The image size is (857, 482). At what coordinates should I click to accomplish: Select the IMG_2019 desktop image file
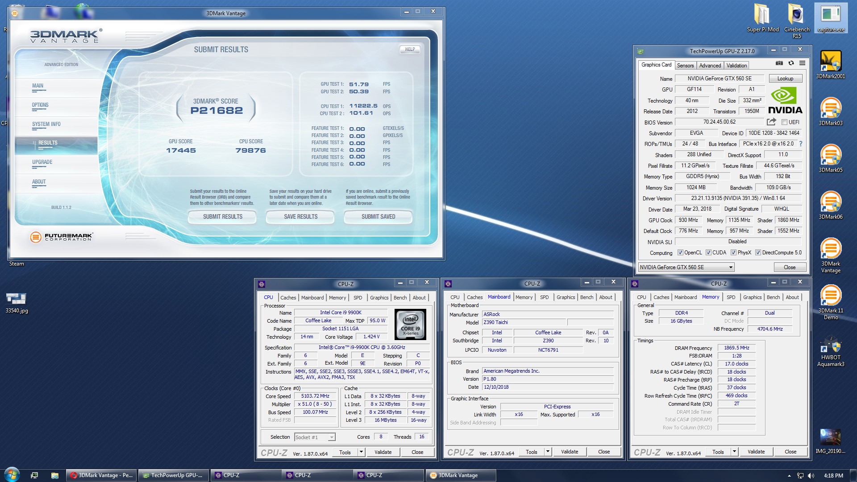pos(830,441)
